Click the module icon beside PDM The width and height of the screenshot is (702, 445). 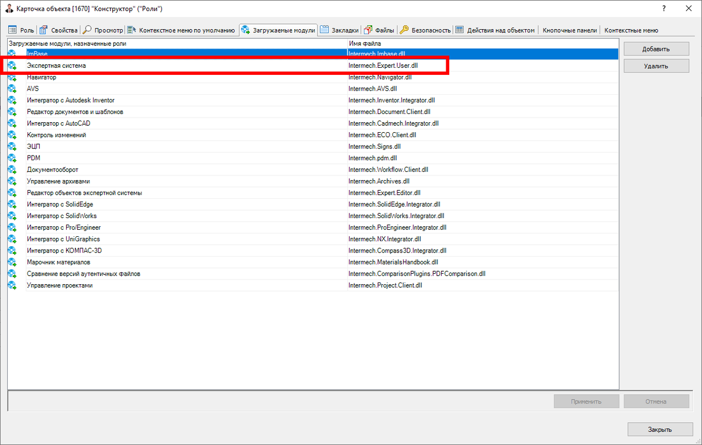(12, 158)
